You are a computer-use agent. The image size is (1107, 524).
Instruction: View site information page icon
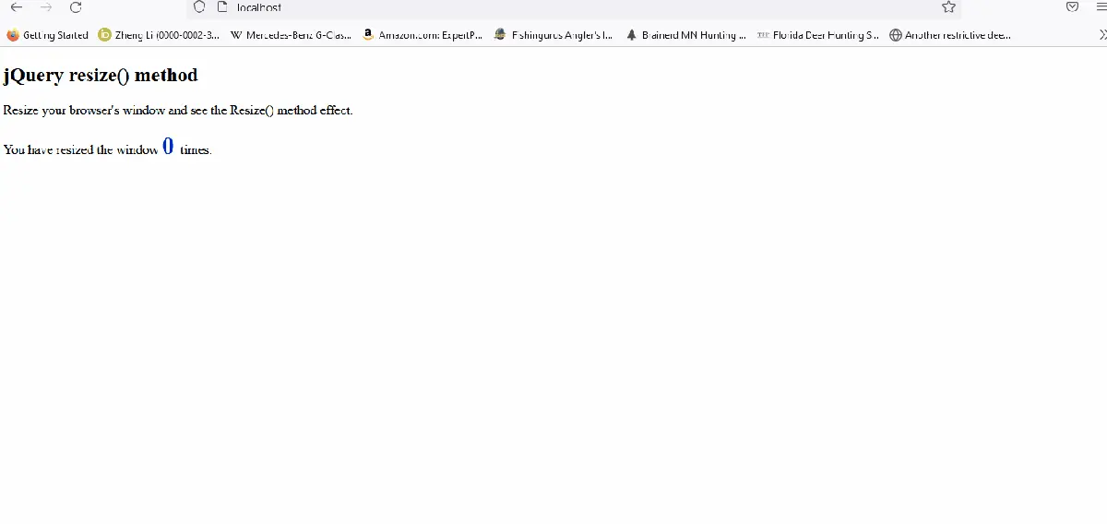(x=221, y=6)
